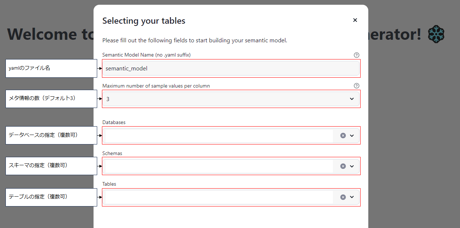Expand the Tables dropdown chevron
The width and height of the screenshot is (460, 228).
pos(352,197)
